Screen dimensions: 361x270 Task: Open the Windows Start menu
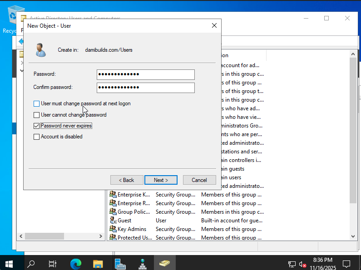click(9, 264)
